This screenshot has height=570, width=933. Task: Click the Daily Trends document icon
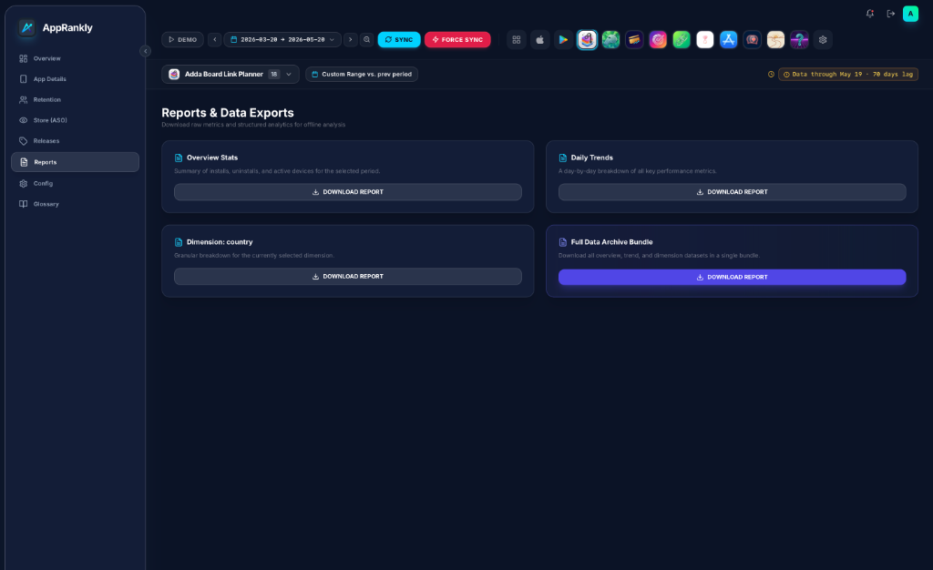[x=563, y=158]
